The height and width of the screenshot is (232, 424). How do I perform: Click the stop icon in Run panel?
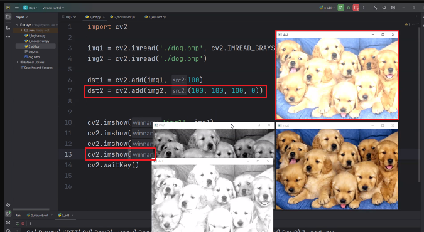point(23,224)
